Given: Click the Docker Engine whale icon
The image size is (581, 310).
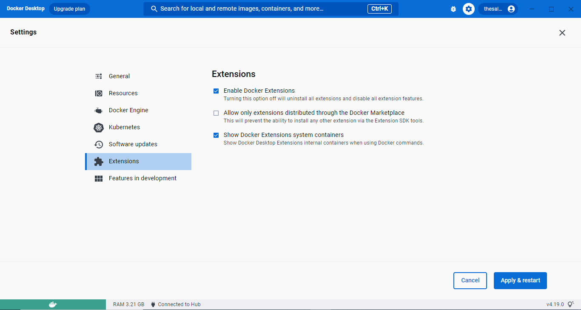Looking at the screenshot, I should (x=98, y=110).
